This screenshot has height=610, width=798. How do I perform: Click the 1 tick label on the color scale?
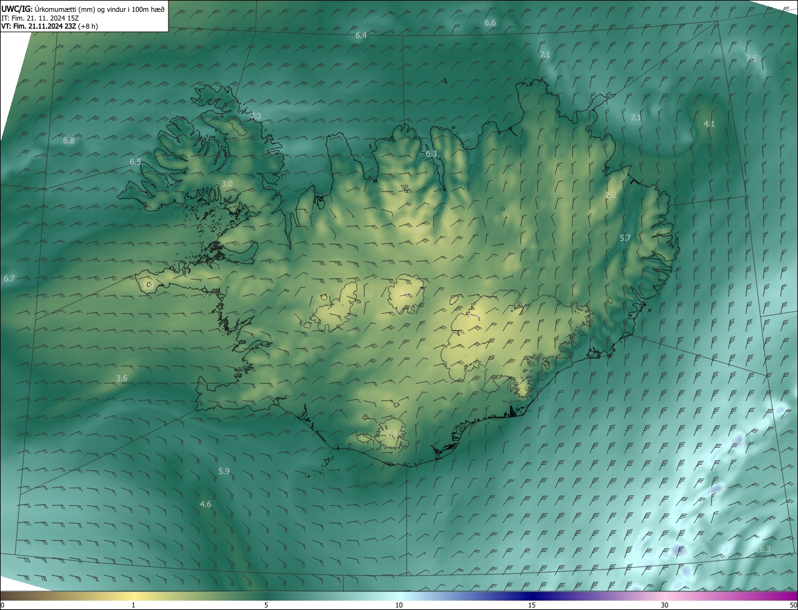(x=133, y=605)
